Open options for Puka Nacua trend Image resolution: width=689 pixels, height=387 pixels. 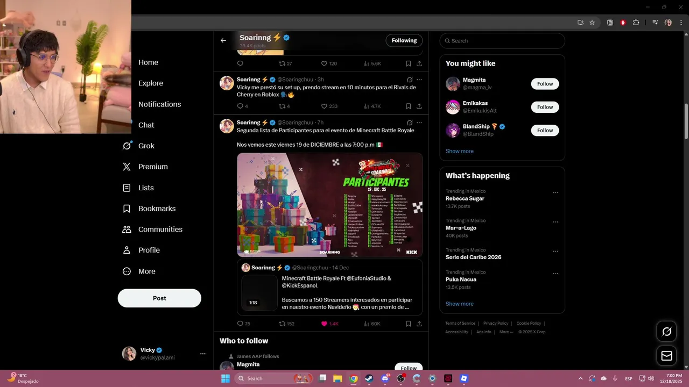coord(556,274)
